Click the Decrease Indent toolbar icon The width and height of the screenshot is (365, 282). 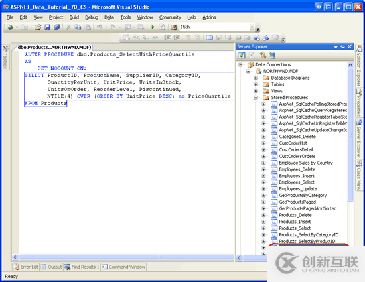coord(167,37)
